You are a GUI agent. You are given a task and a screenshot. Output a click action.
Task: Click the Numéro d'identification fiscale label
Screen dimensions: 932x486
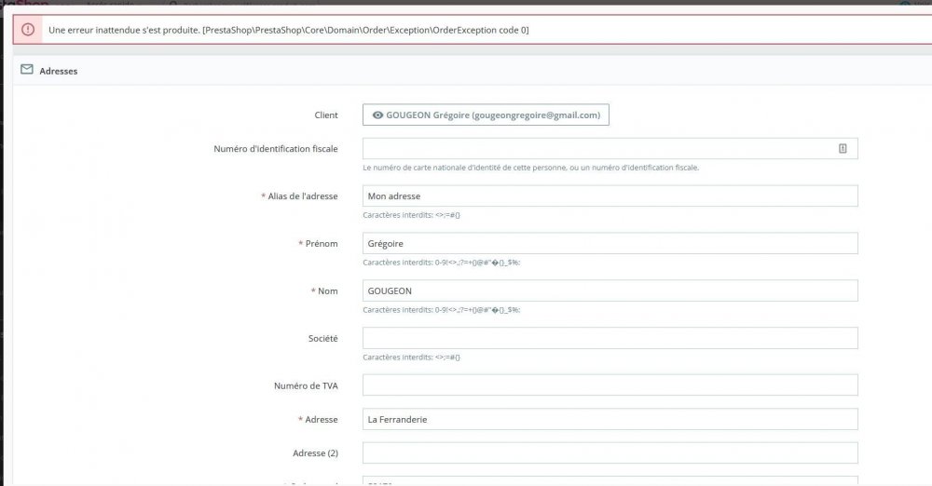point(276,149)
